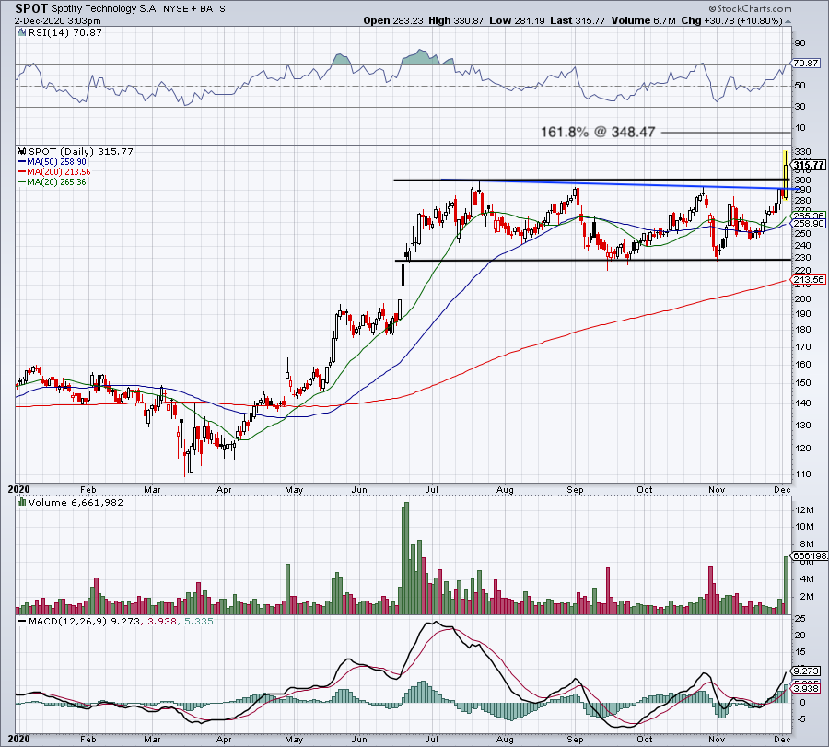Viewport: 829px width, 747px height.
Task: Select the SPOT (Daily) 315.77 legend
Action: (x=81, y=151)
